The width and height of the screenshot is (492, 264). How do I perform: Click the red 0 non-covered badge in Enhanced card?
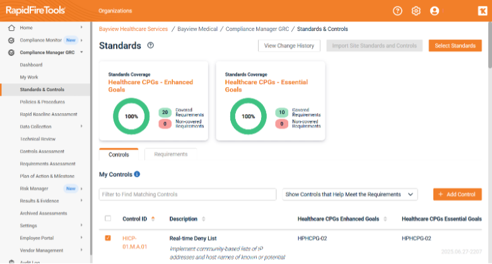pyautogui.click(x=165, y=124)
